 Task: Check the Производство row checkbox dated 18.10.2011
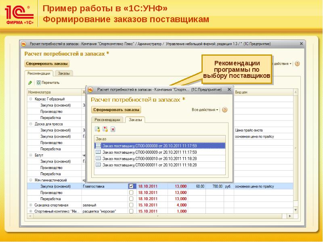(131, 193)
